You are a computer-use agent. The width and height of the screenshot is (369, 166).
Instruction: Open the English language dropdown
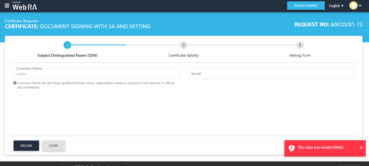click(x=336, y=6)
